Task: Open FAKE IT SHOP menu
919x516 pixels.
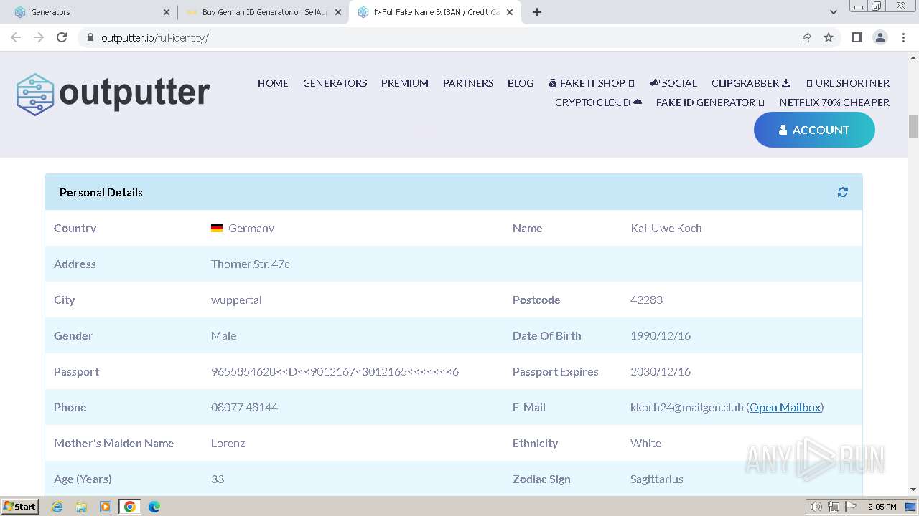Action: (x=591, y=83)
